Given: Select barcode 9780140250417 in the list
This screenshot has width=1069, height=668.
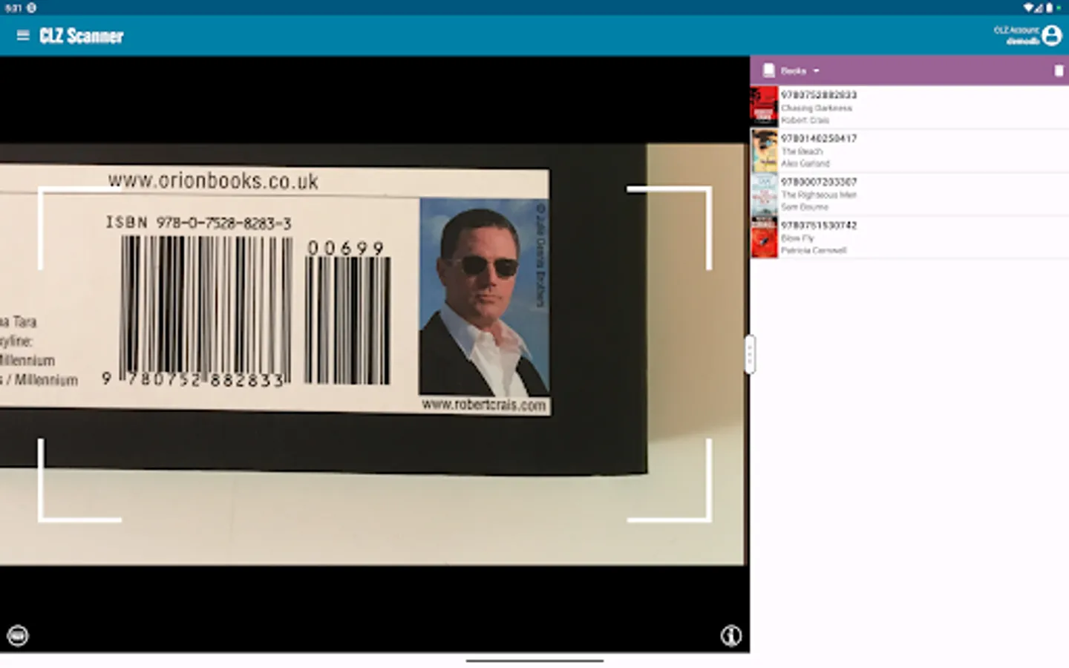Looking at the screenshot, I should coord(819,139).
